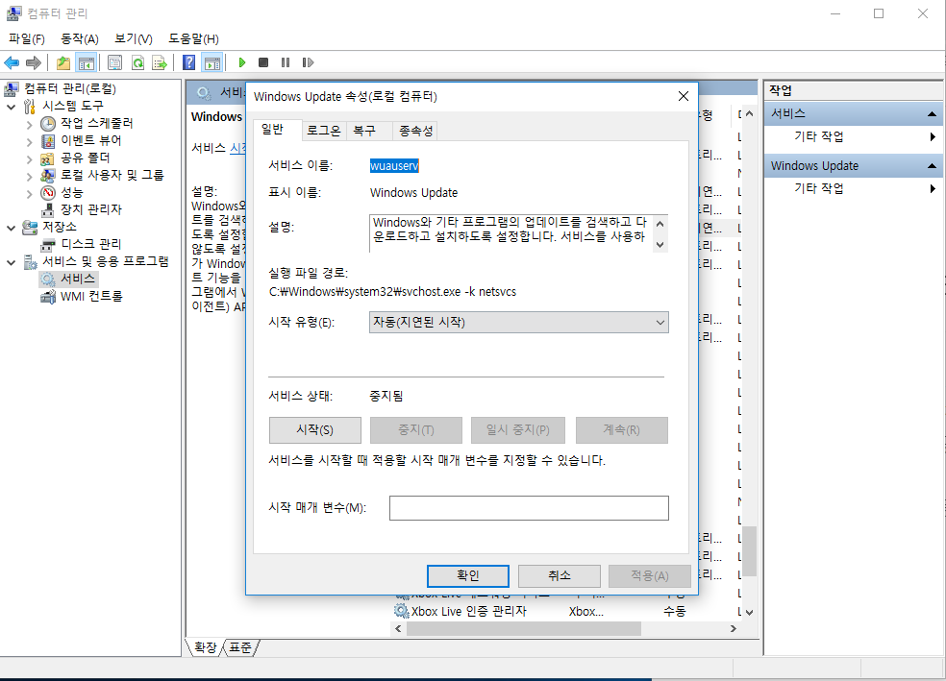946x681 pixels.
Task: Expand the 이벤트 뷰어 node
Action: [29, 141]
